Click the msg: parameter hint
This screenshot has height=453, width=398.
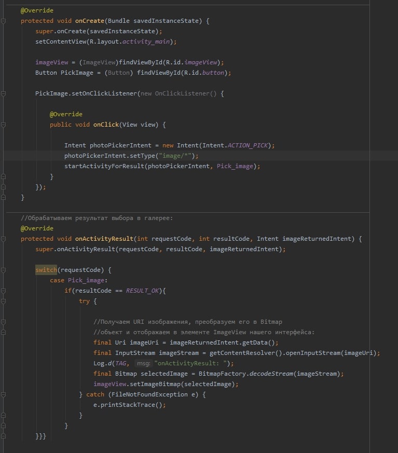pyautogui.click(x=143, y=363)
